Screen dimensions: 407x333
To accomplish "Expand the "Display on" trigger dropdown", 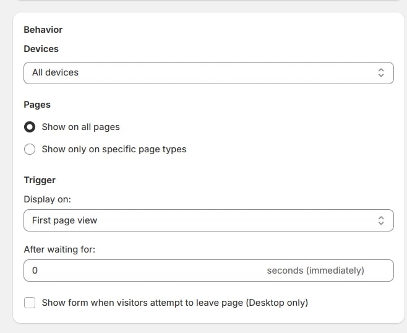I will pyautogui.click(x=208, y=220).
